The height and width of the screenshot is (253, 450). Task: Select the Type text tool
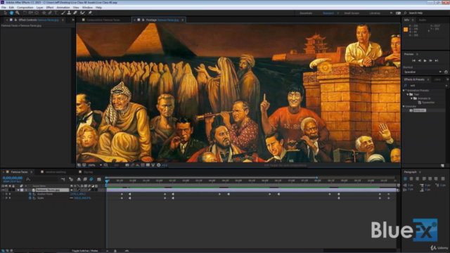point(56,13)
